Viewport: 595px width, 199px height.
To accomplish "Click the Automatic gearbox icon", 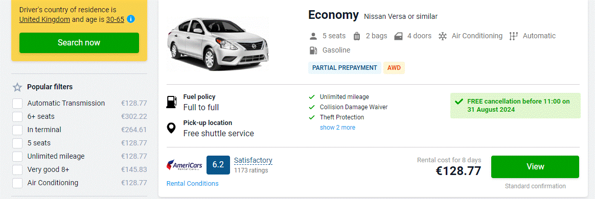I will [x=513, y=36].
